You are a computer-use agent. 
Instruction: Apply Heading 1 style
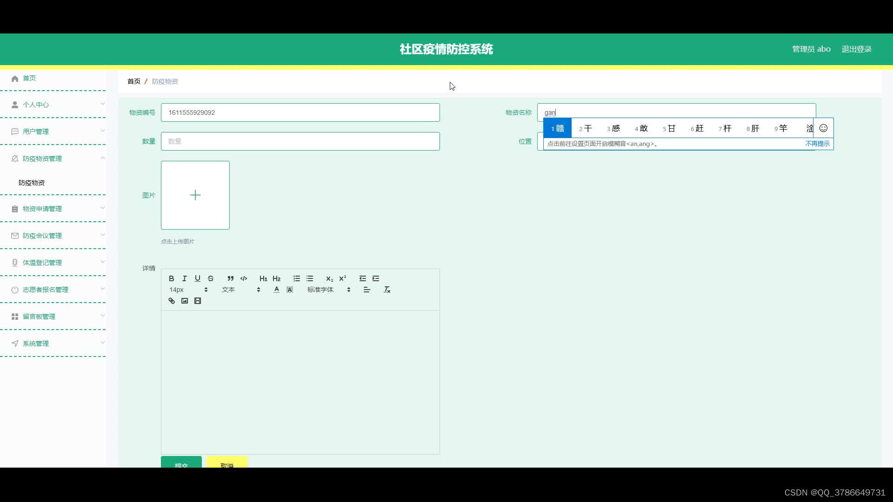point(263,278)
